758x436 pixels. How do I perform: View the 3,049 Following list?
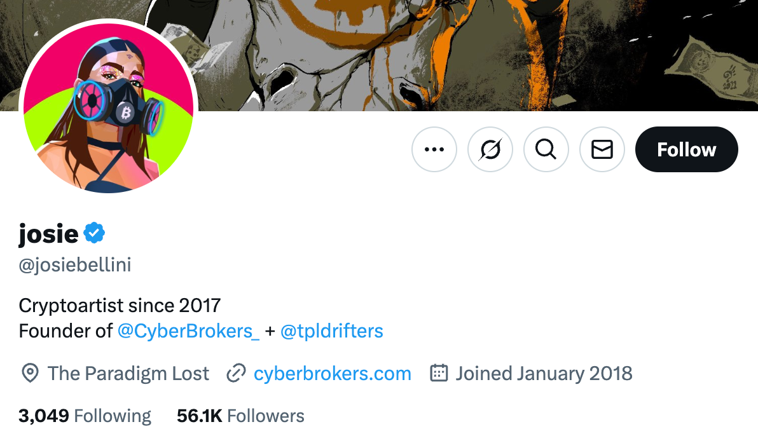[85, 416]
